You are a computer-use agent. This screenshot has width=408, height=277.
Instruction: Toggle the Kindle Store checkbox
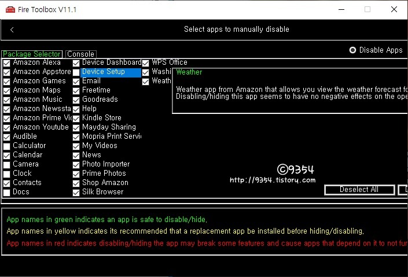pos(76,119)
